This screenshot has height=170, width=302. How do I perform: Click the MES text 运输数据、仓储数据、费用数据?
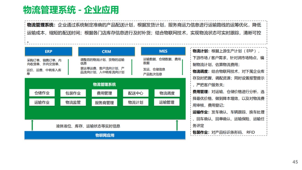click(x=162, y=61)
